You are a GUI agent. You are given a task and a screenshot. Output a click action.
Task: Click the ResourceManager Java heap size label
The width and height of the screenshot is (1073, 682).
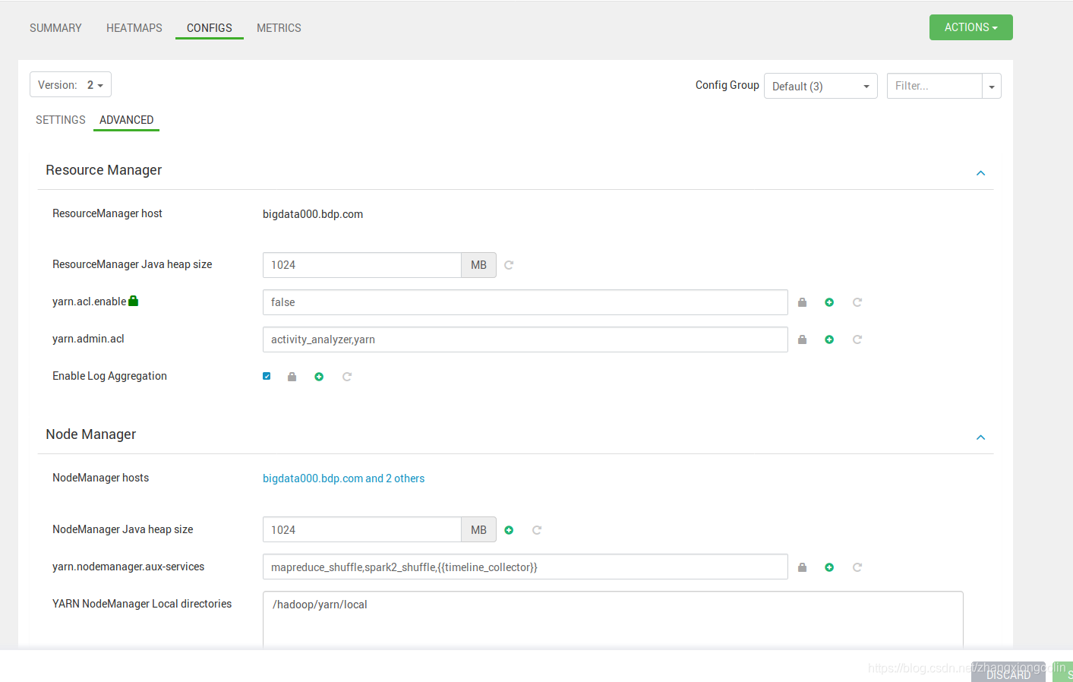click(132, 264)
